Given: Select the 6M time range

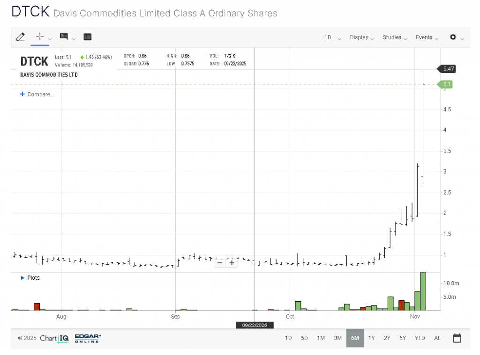Looking at the screenshot, I should coord(355,338).
